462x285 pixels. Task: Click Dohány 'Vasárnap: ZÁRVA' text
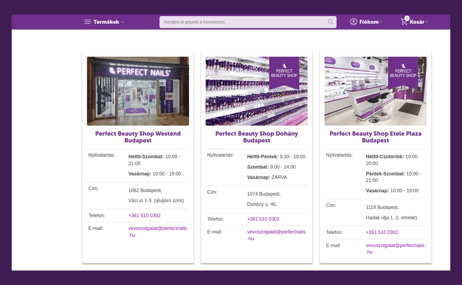point(267,177)
